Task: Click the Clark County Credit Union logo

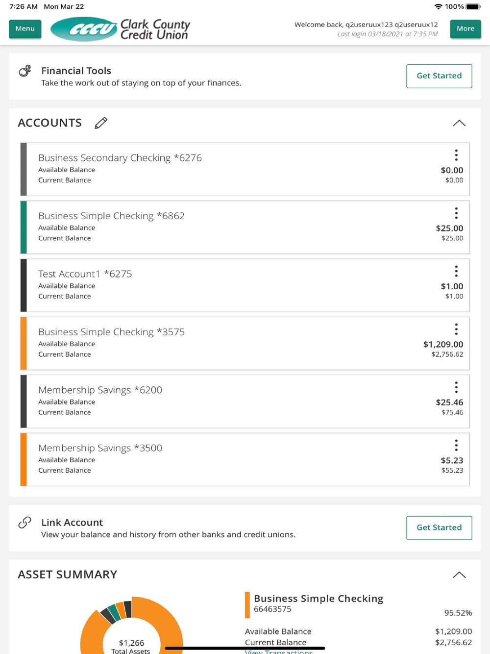Action: tap(121, 29)
